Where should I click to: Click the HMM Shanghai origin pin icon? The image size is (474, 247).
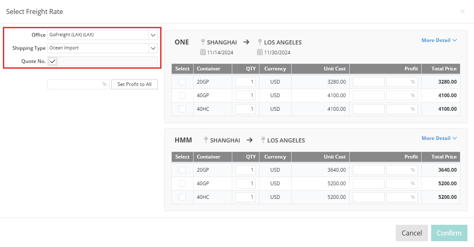tap(206, 140)
